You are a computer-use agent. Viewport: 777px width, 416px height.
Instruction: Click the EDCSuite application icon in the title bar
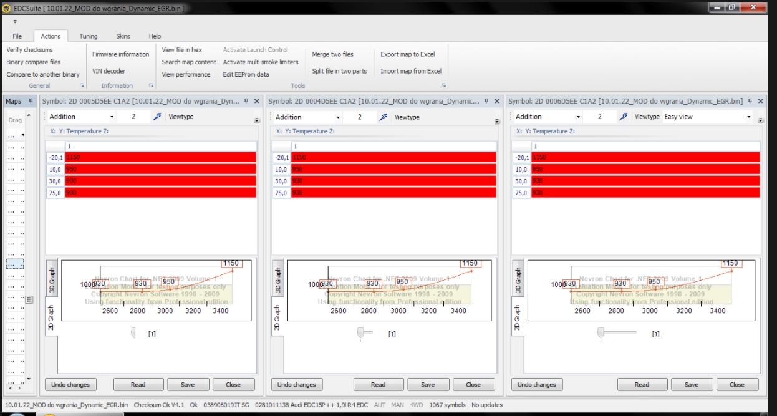(7, 8)
